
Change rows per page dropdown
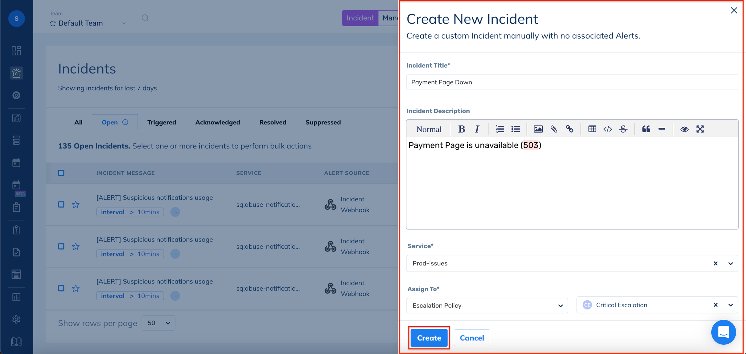coord(158,323)
